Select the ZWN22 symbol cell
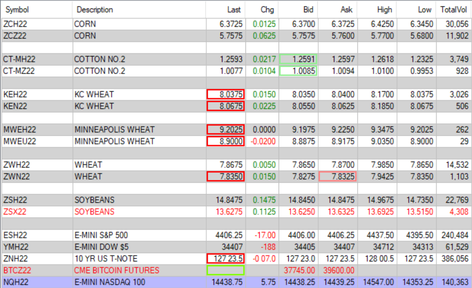The image size is (472, 288). coord(37,177)
